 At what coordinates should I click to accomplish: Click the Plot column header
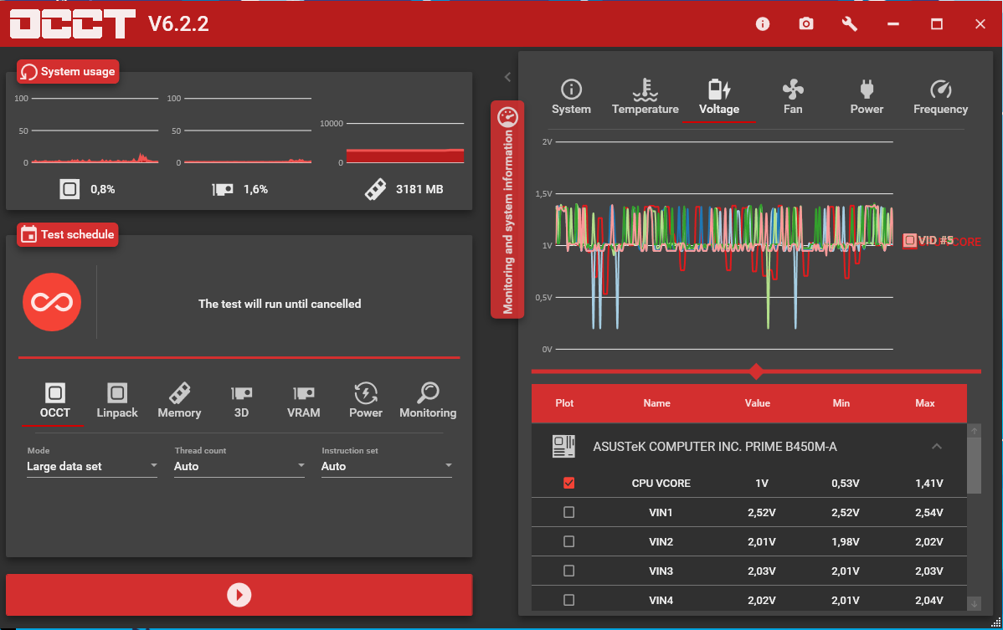(x=564, y=403)
